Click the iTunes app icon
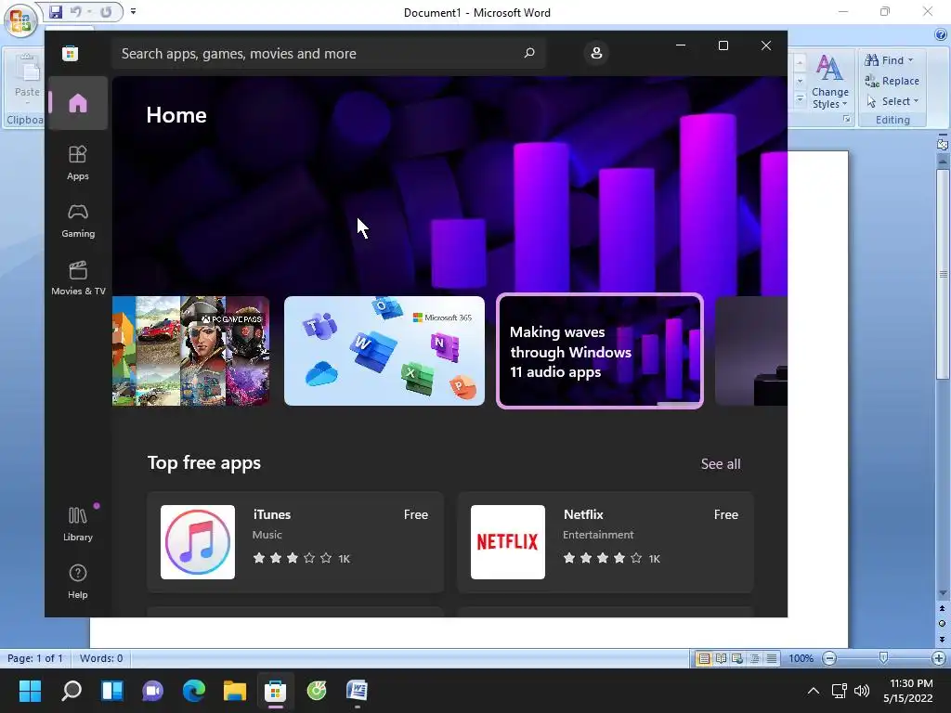The image size is (951, 713). click(x=198, y=542)
